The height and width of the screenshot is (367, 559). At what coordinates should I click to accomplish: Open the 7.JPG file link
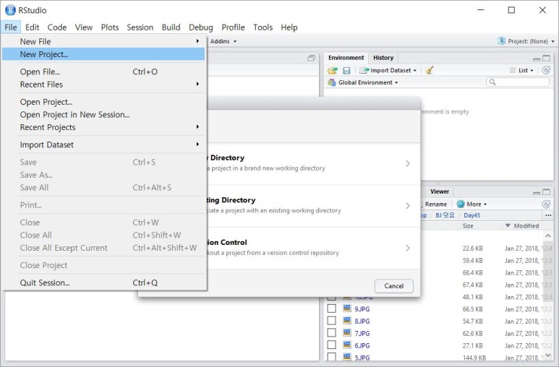362,333
